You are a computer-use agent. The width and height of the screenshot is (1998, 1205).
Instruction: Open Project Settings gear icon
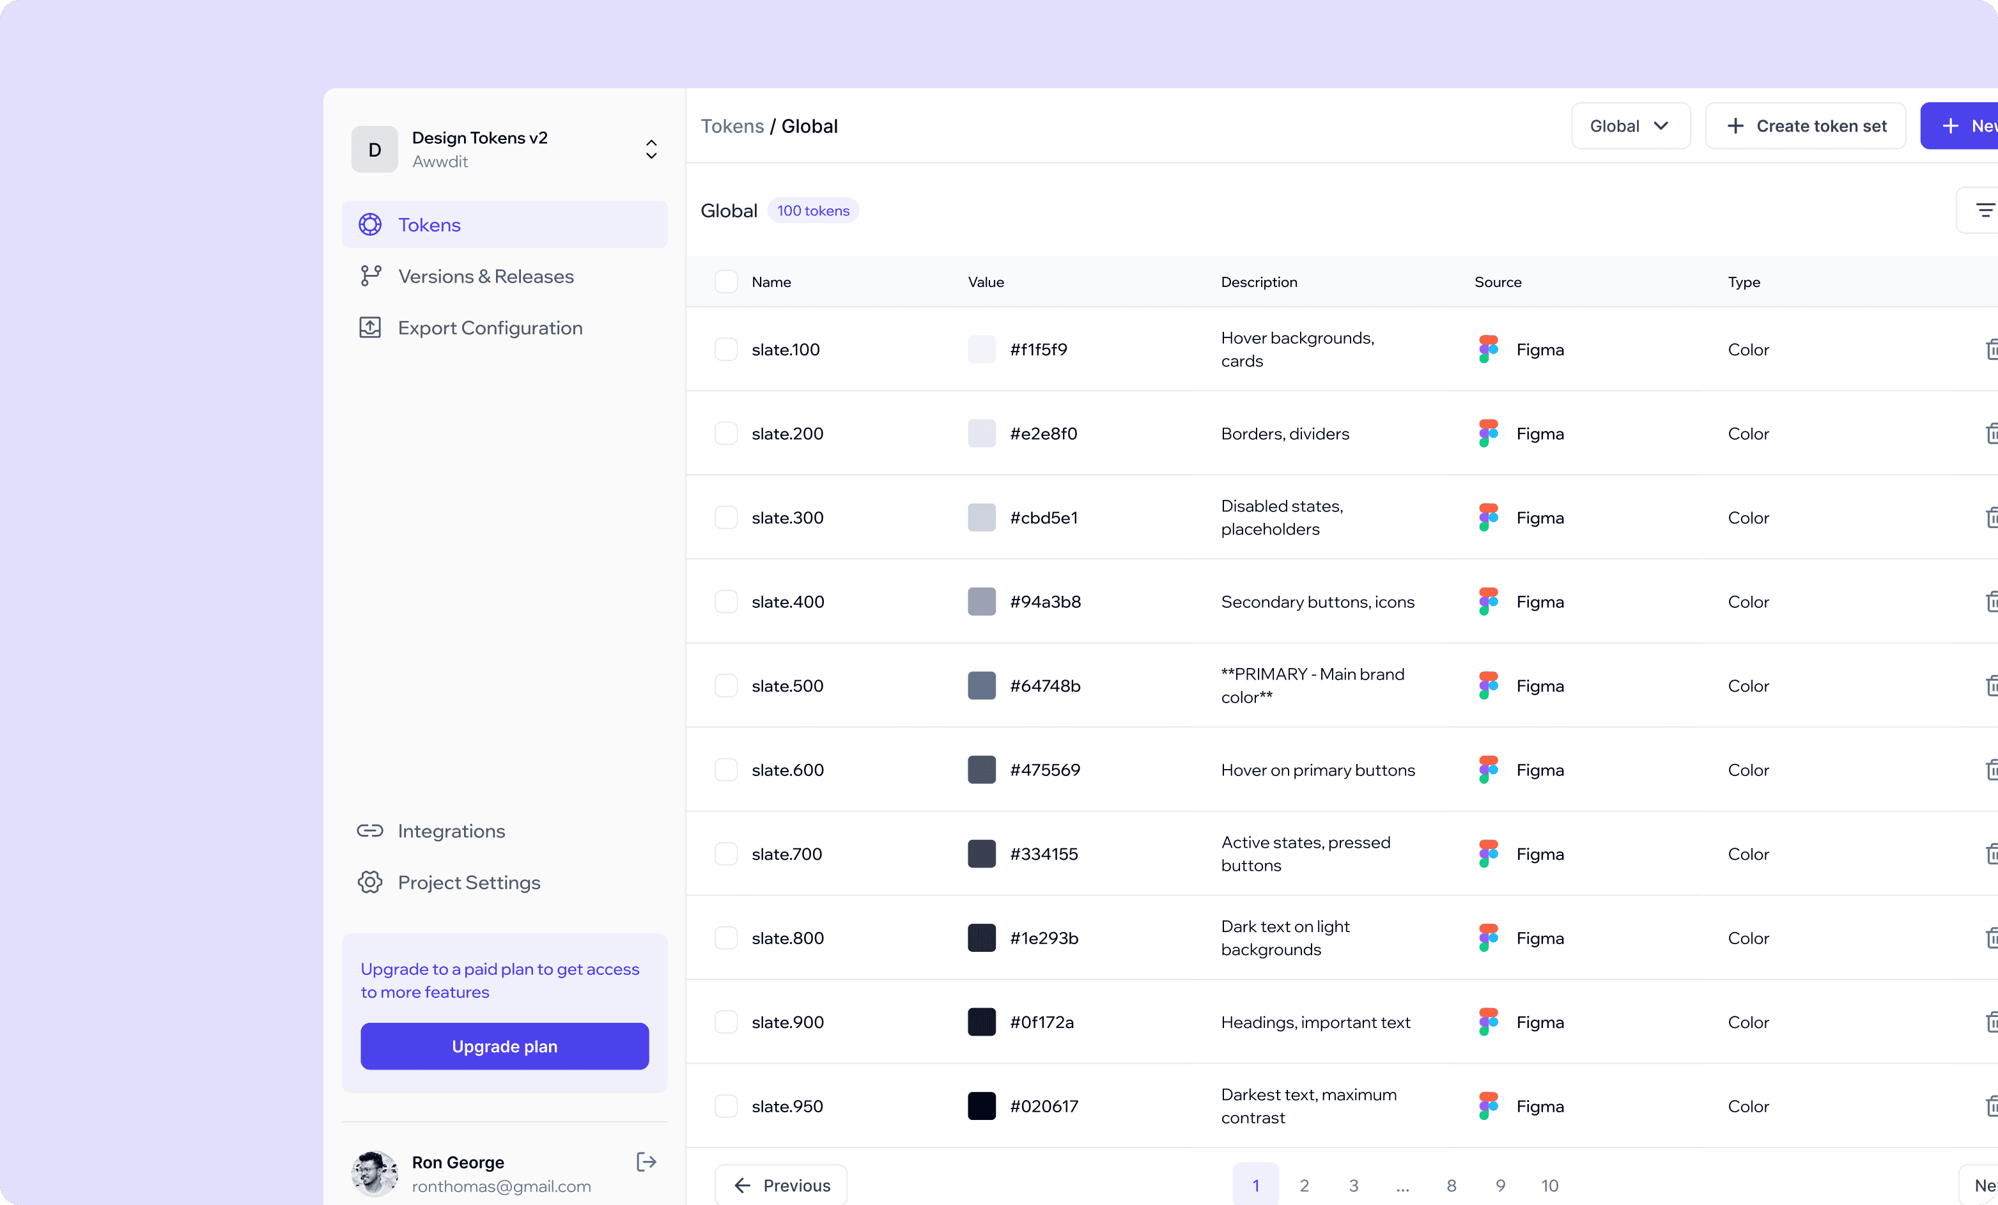371,882
